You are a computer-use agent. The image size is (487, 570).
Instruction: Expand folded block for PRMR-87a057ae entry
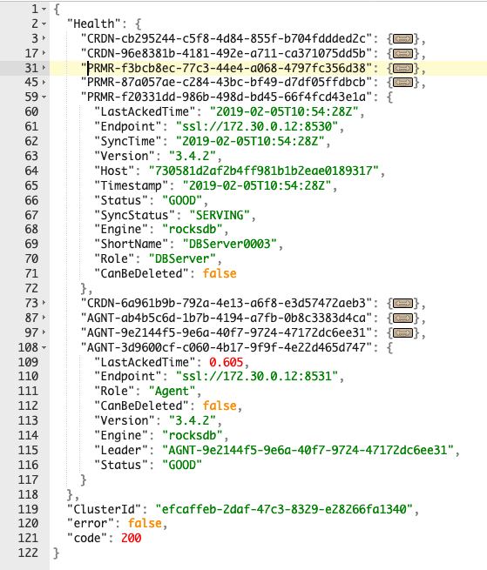pos(402,83)
